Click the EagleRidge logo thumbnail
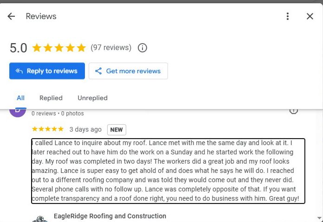This screenshot has height=222, width=323. [40, 219]
